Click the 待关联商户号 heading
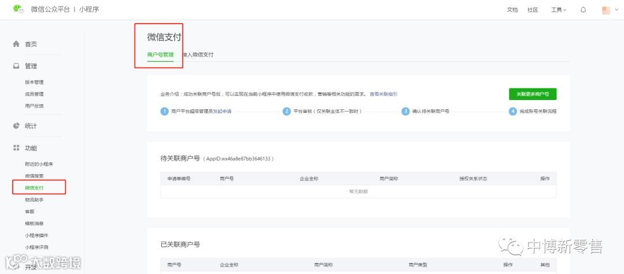Viewport: 624px width, 274px height. [x=180, y=158]
